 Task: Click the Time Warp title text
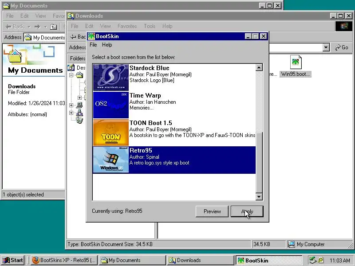(x=145, y=95)
